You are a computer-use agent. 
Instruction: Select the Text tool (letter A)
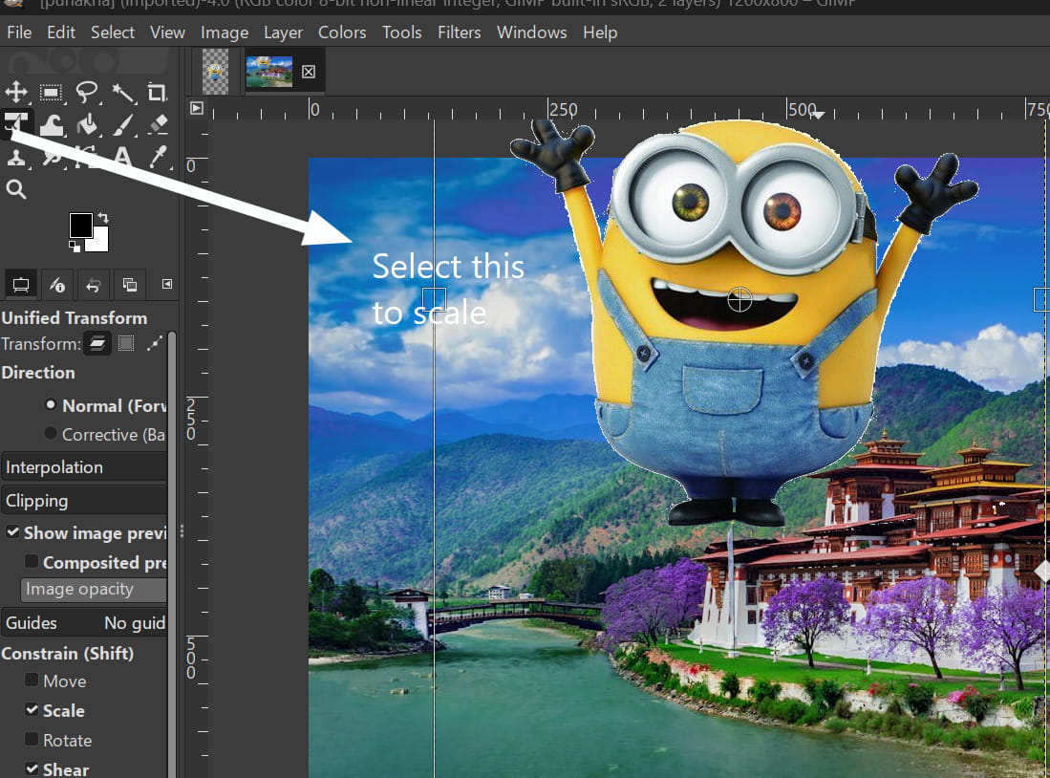point(122,157)
